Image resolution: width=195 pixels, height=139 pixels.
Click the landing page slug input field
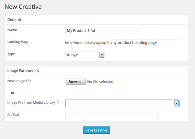145,43
